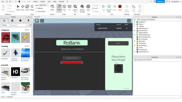Open the Mode Geometric dropdown

[x=44, y=5]
